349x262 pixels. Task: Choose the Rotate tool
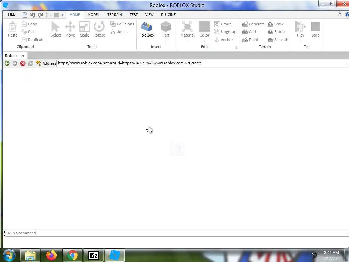(x=99, y=29)
